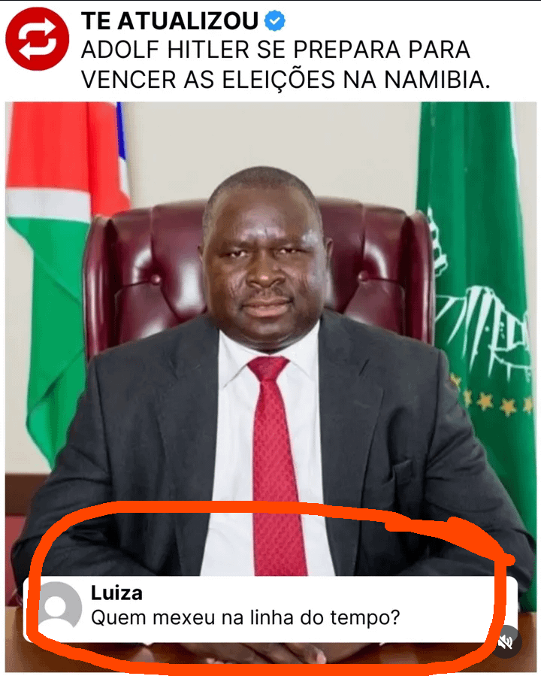This screenshot has height=676, width=541.
Task: Click the blue verified badge
Action: [274, 20]
